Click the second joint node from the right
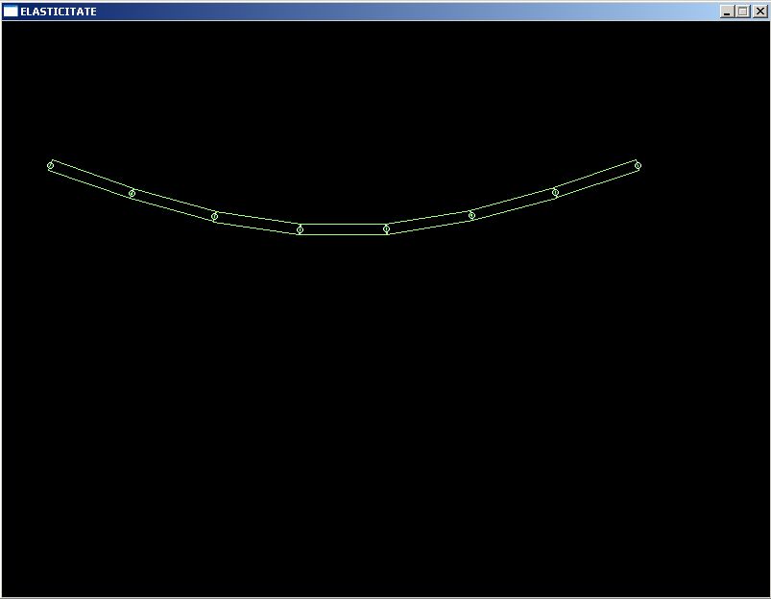771x599 pixels. [555, 192]
